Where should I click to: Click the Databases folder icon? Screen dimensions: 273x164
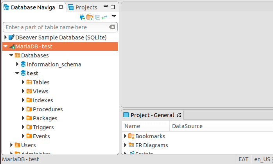coord(18,55)
